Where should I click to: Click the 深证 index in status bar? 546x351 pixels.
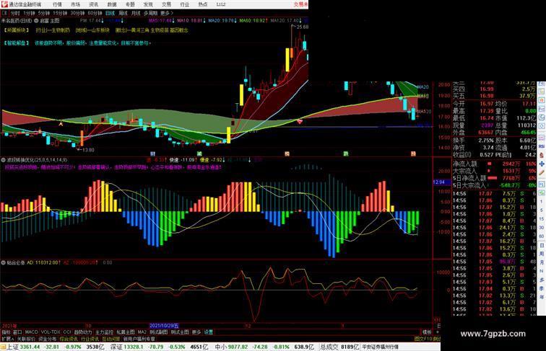(117, 347)
